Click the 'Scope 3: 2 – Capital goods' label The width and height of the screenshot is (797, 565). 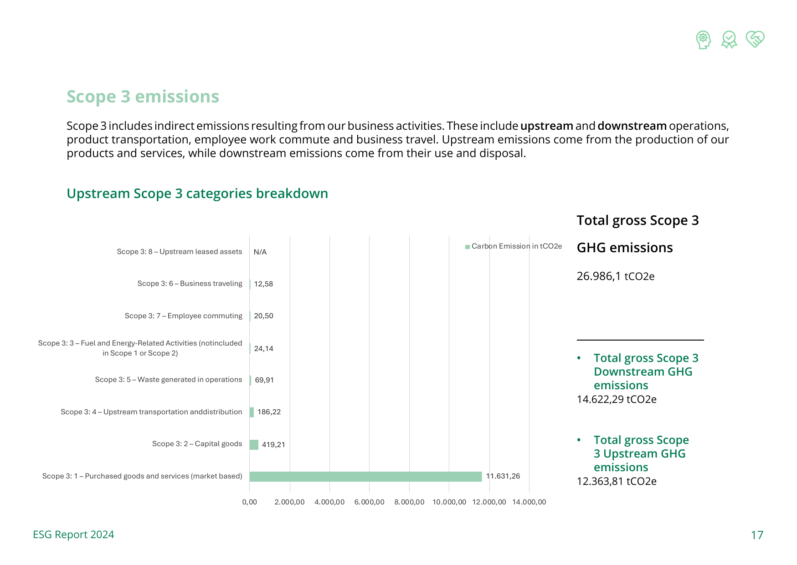(197, 444)
